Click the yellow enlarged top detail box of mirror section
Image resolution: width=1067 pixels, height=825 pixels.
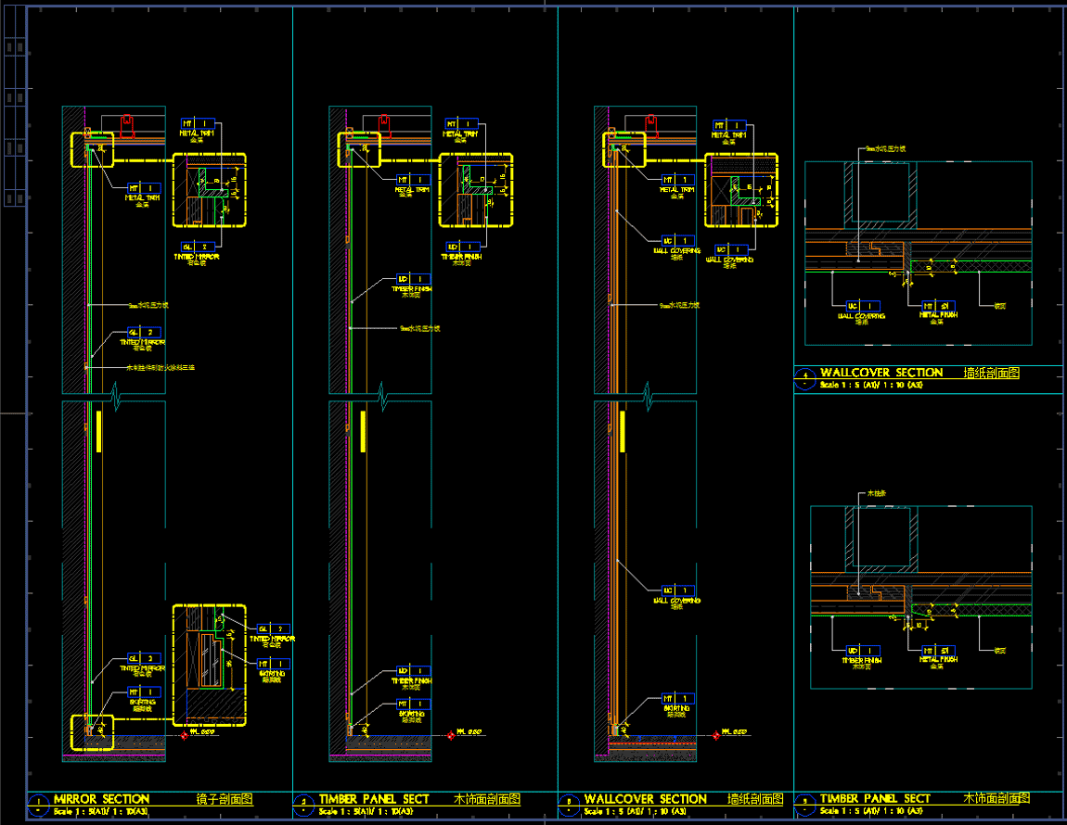[210, 191]
